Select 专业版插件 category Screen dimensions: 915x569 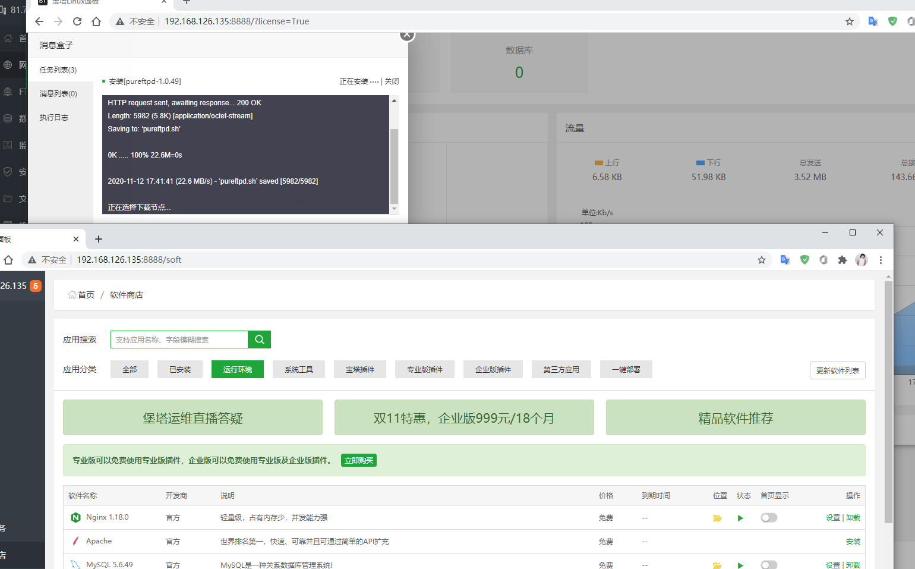click(425, 369)
